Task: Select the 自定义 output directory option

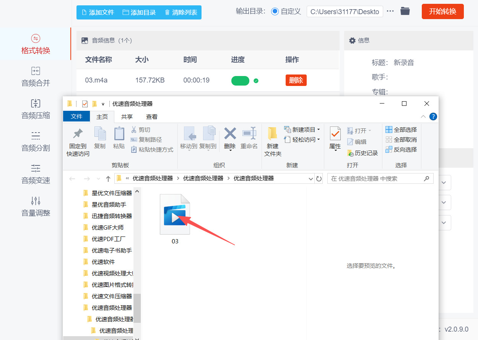Action: (275, 11)
